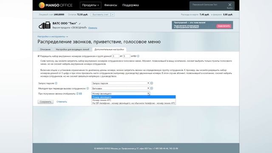Click the open Номер звонящего combo box
The image size is (272, 153).
(x=121, y=93)
